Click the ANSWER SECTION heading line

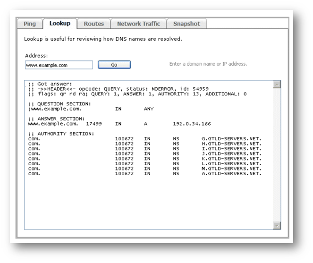pos(56,119)
